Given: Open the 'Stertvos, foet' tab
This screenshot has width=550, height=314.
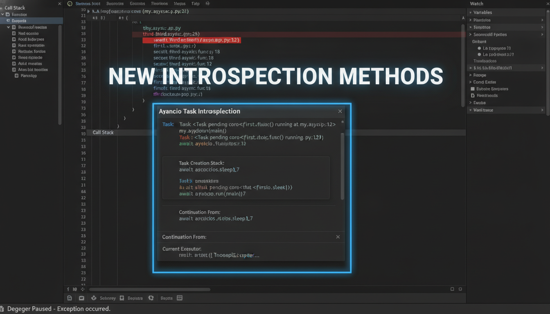Looking at the screenshot, I should coord(88,4).
